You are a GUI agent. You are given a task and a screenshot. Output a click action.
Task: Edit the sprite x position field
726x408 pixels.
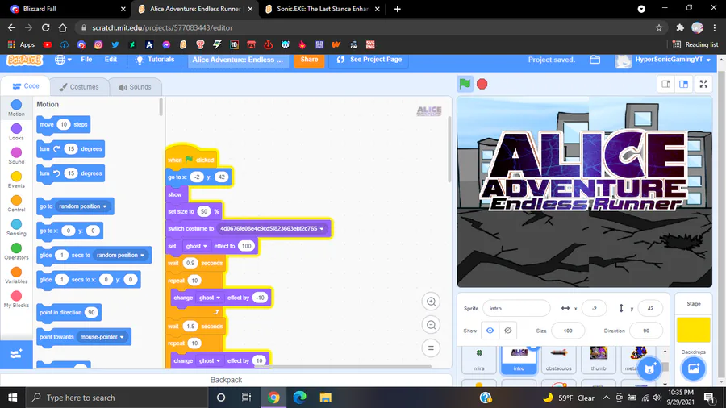(594, 308)
